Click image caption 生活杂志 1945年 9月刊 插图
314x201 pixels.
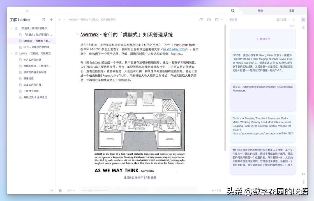click(140, 177)
